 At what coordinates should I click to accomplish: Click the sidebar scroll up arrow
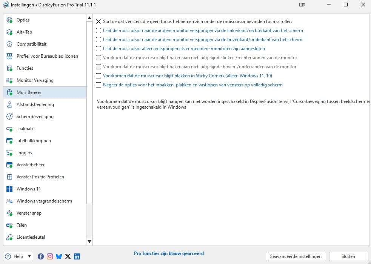point(89,18)
